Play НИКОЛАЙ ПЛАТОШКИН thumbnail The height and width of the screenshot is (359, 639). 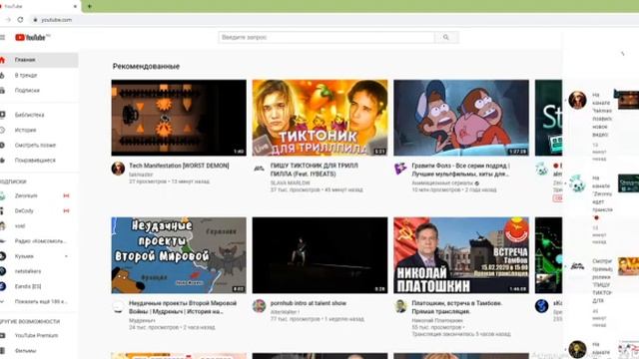click(461, 255)
